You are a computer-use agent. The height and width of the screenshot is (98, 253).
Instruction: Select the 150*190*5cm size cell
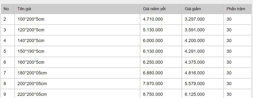[77, 51]
